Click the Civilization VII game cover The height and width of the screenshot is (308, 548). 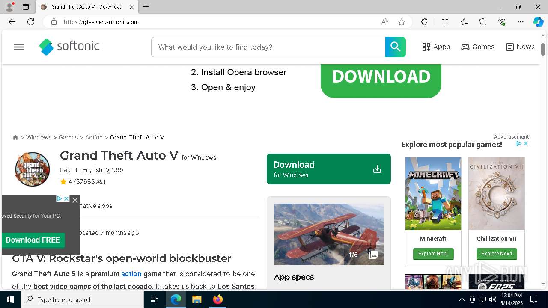(496, 193)
